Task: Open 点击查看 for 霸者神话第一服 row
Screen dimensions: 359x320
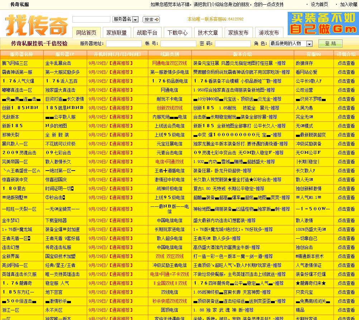Action: [346, 72]
